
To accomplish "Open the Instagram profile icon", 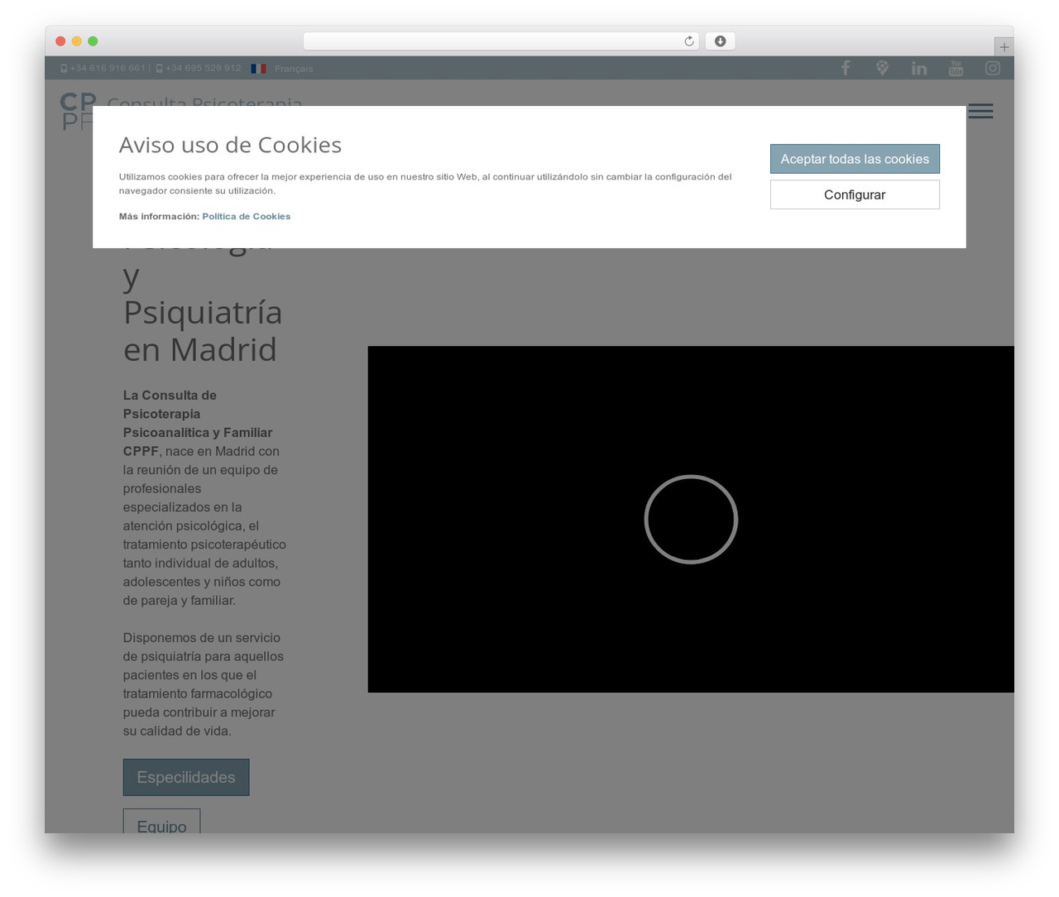I will 993,68.
